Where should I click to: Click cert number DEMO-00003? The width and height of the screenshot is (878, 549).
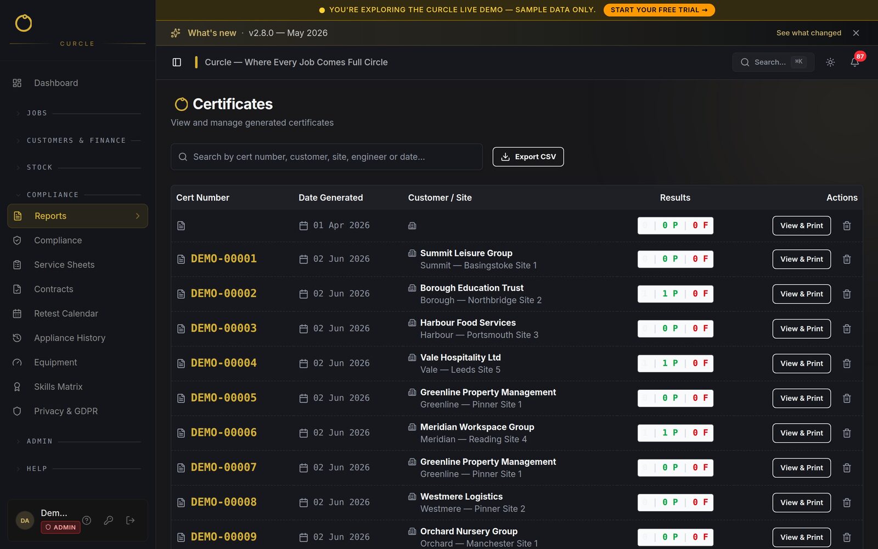[224, 328]
